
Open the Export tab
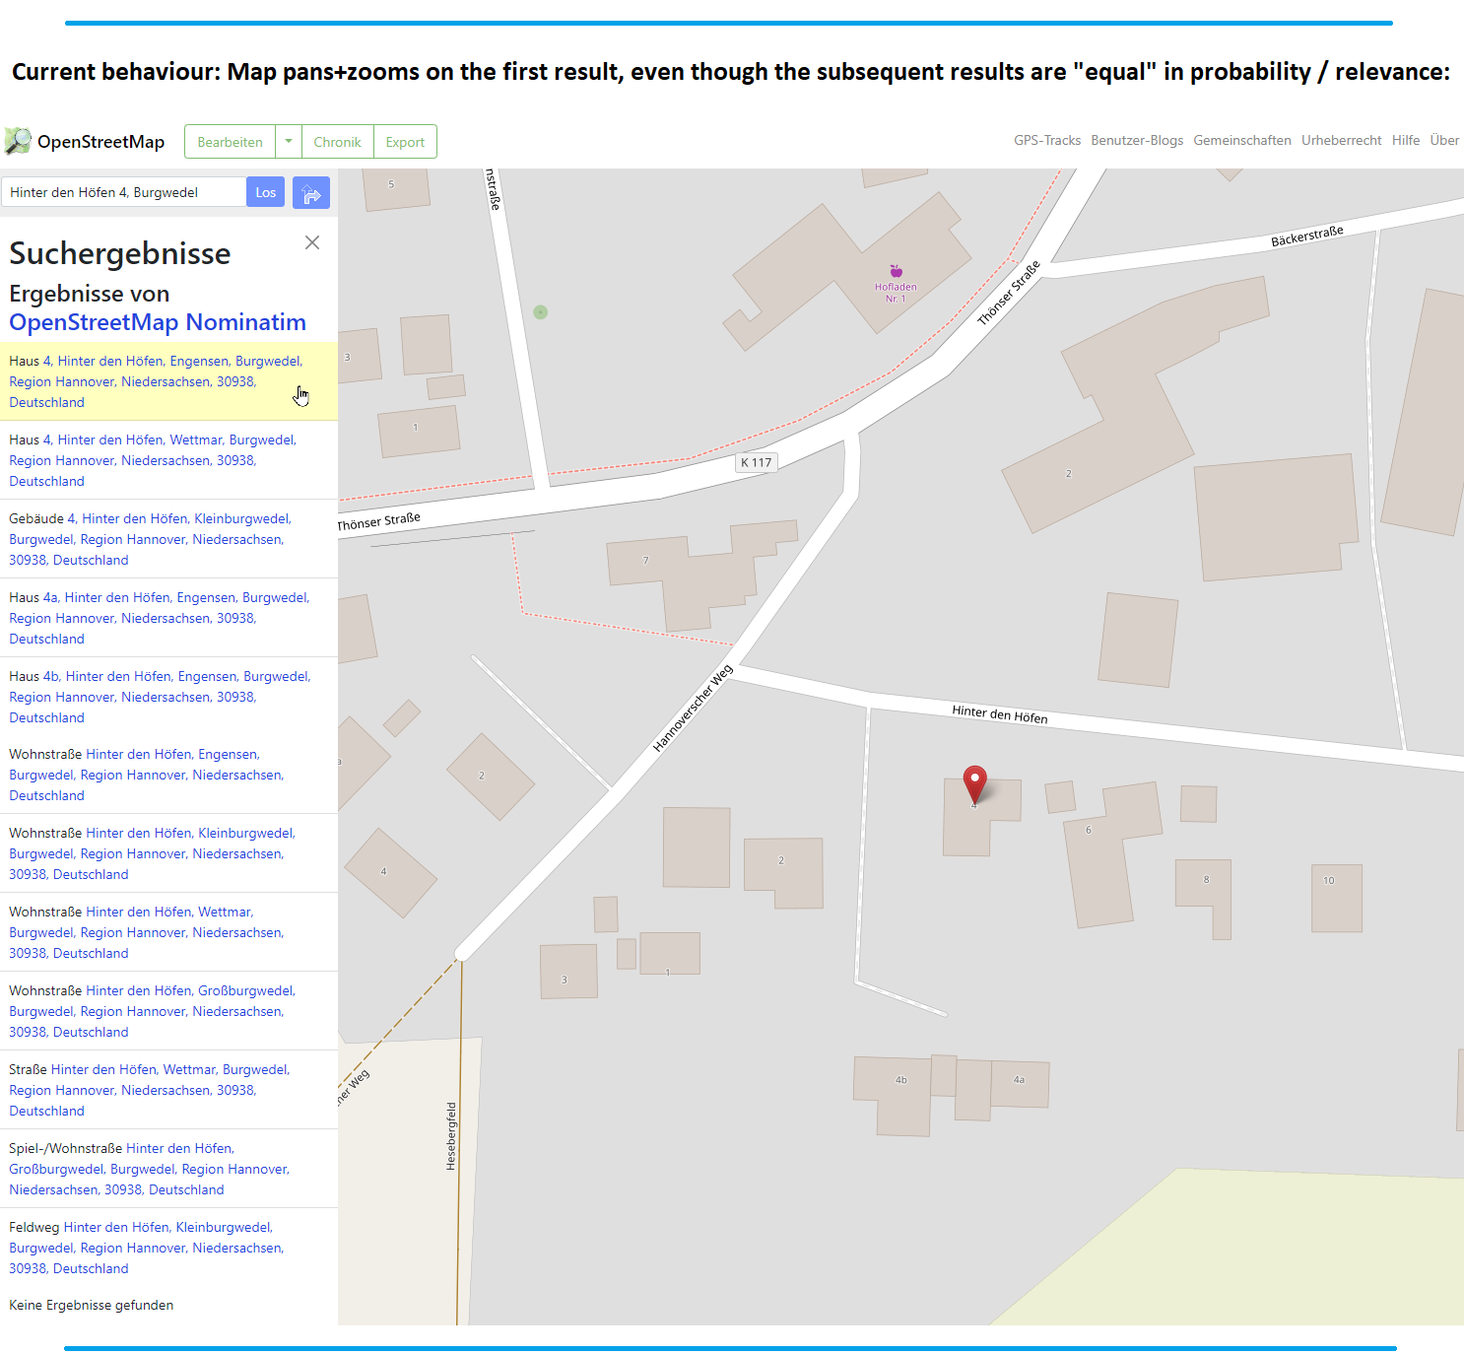coord(405,142)
